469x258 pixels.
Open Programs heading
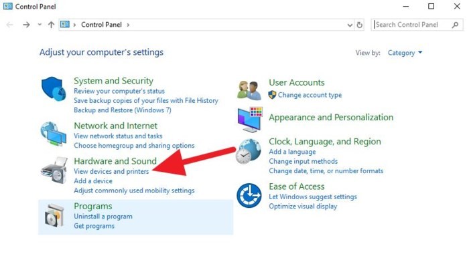coord(93,206)
